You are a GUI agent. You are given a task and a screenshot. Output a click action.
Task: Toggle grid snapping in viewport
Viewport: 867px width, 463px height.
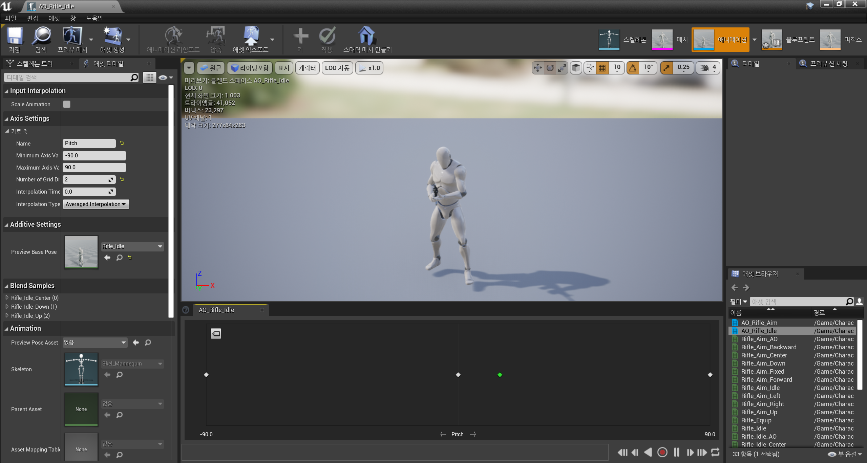pyautogui.click(x=602, y=68)
